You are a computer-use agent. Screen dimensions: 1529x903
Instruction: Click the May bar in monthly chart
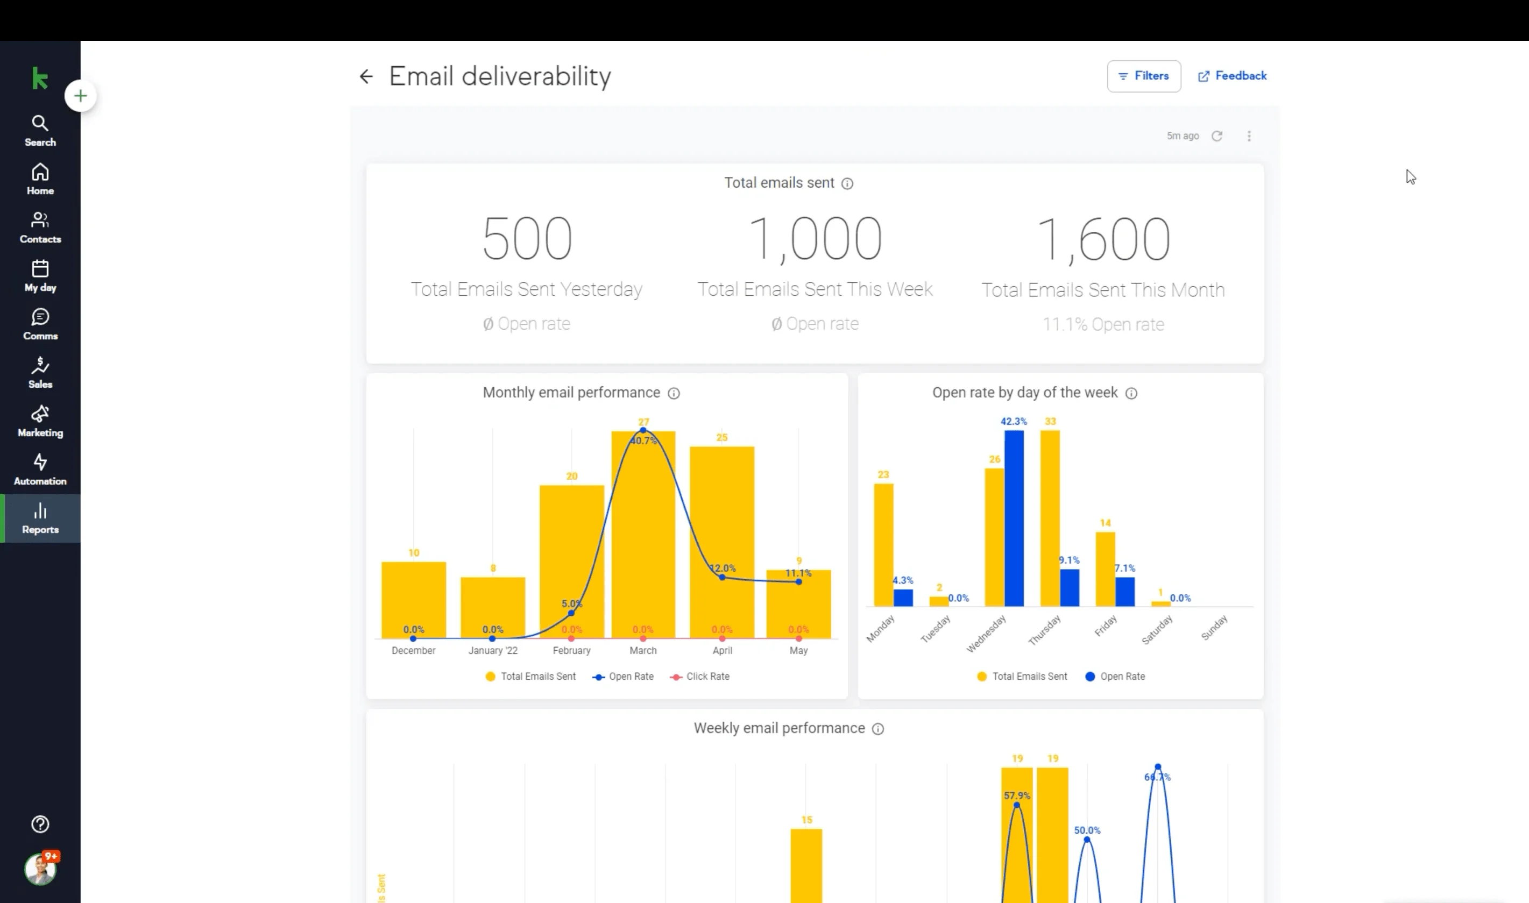pos(798,604)
